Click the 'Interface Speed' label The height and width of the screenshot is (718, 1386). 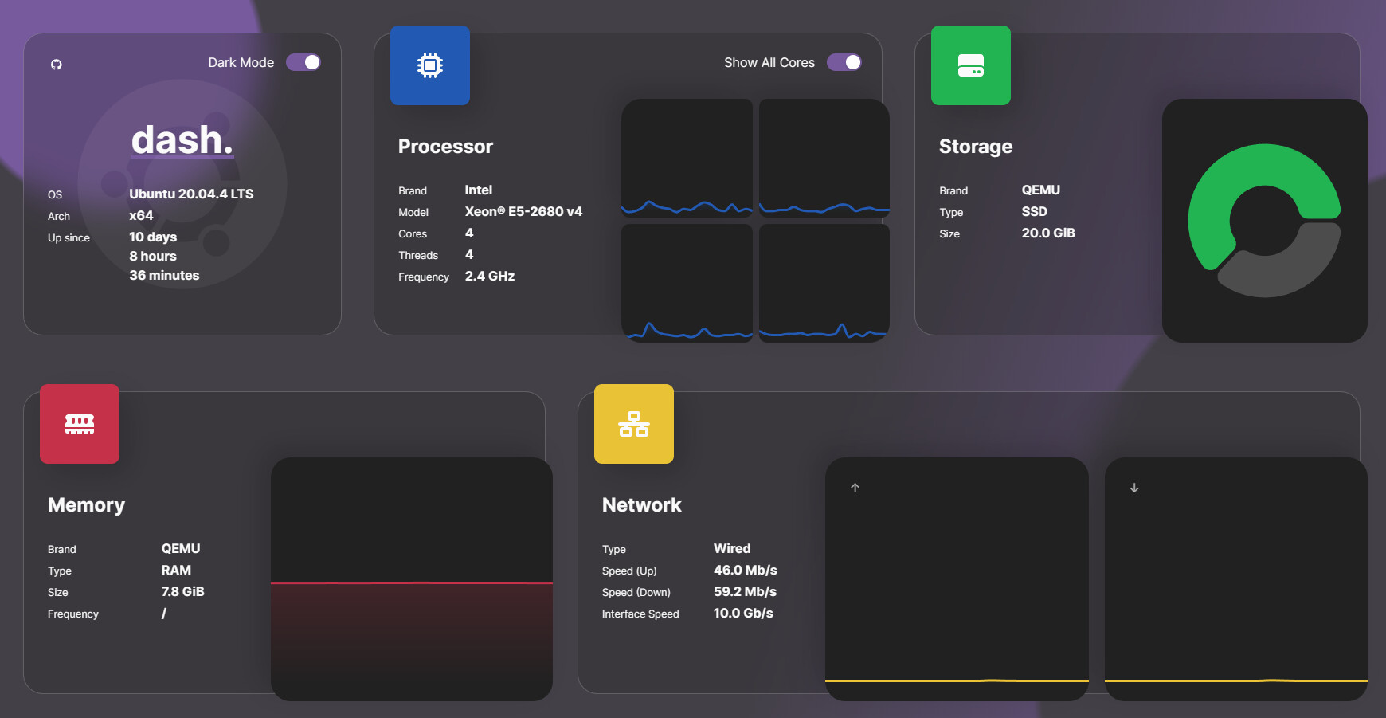(x=640, y=614)
